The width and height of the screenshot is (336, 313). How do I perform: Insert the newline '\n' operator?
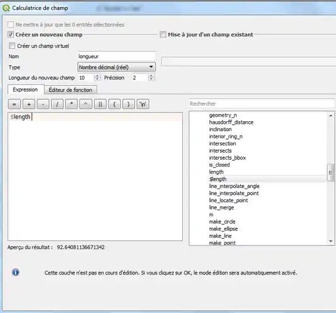pos(142,104)
